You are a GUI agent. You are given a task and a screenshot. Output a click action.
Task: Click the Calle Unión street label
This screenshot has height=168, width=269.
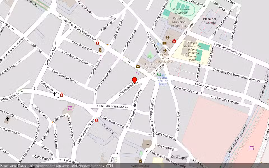click(96, 67)
